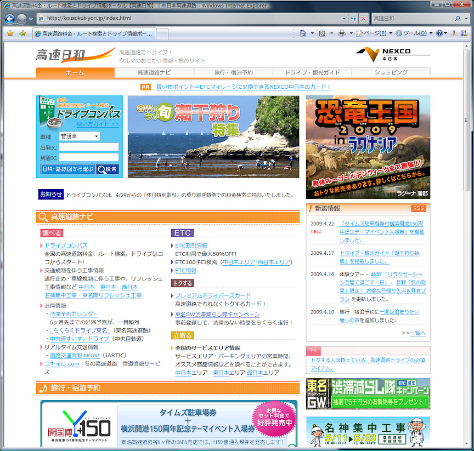This screenshot has width=474, height=451.
Task: Click the Add to Favorites star-plus icon
Action: tap(22, 33)
